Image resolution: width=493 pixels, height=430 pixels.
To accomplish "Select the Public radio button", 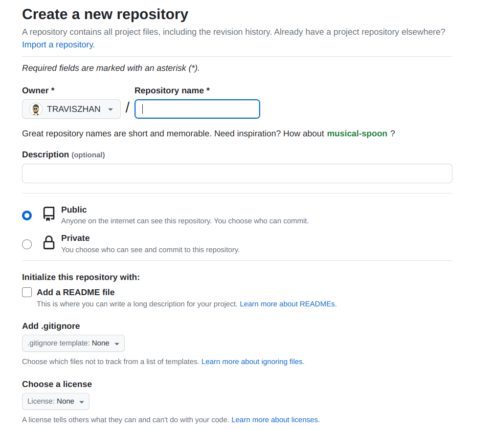I will (x=27, y=215).
